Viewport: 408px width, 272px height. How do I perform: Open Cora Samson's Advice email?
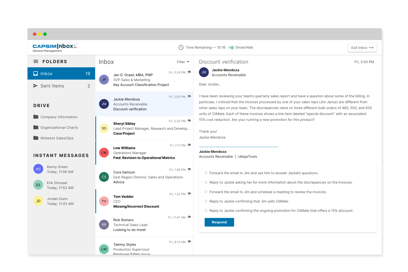144,177
